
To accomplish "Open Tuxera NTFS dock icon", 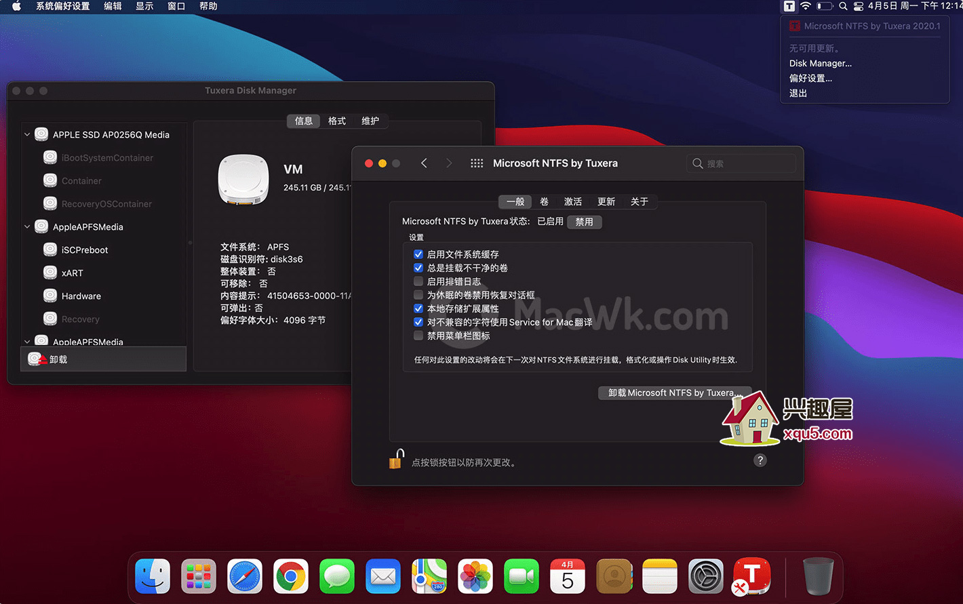I will [751, 576].
